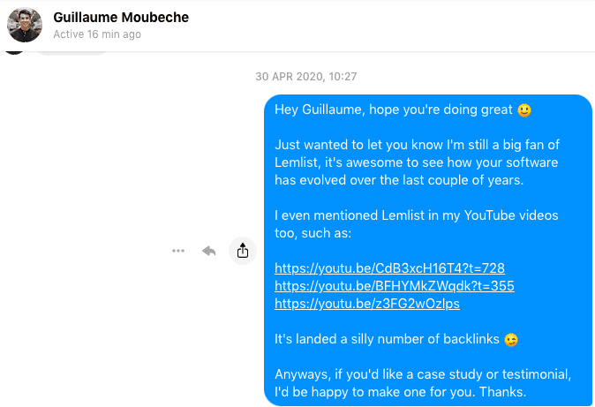595x407 pixels.
Task: Open the more options ellipsis beside the message
Action: [x=178, y=251]
